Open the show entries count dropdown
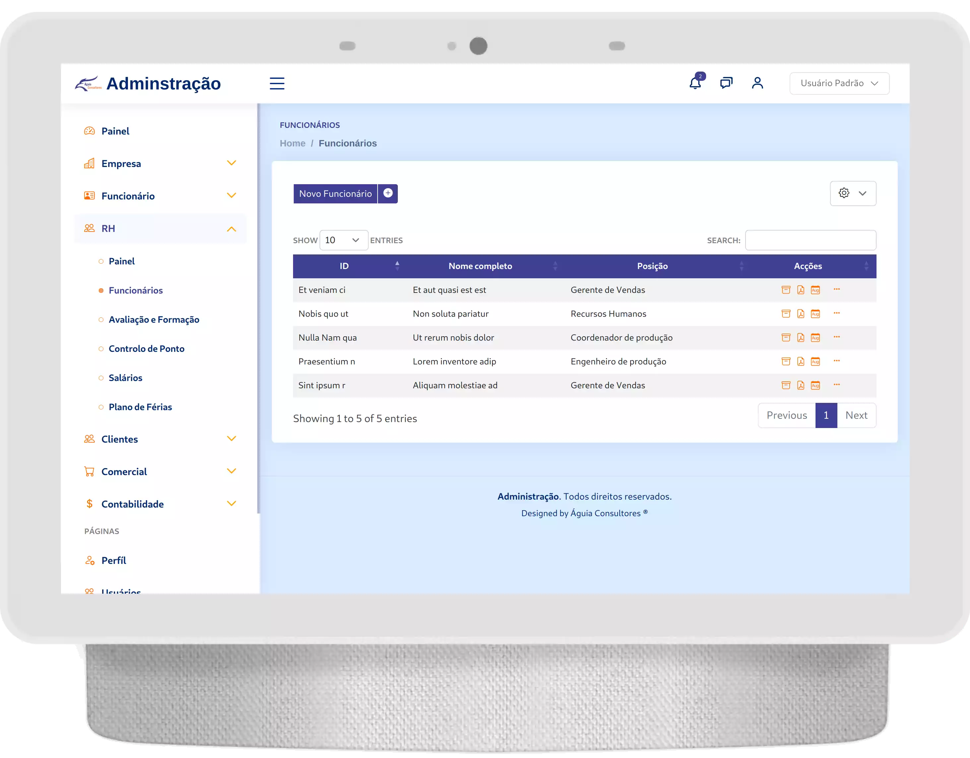Image resolution: width=970 pixels, height=758 pixels. pyautogui.click(x=343, y=240)
